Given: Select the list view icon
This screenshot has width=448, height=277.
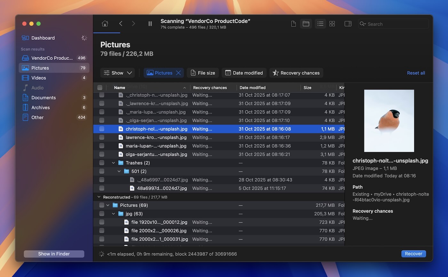Looking at the screenshot, I should [320, 23].
